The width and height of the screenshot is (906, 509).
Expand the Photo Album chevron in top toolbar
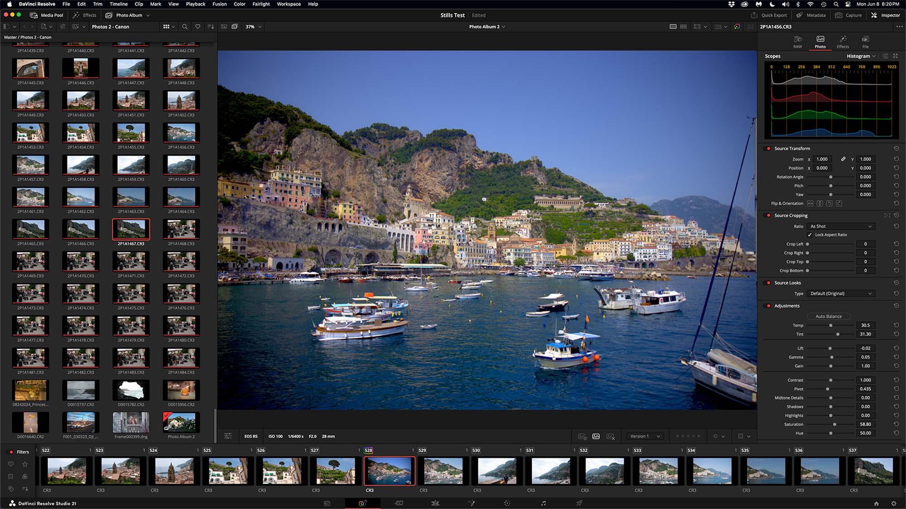tap(148, 15)
